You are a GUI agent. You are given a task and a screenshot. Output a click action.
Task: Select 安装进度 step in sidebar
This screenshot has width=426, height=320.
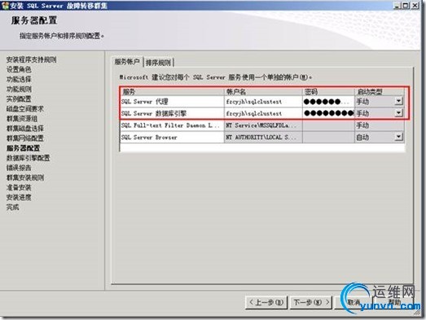click(19, 197)
